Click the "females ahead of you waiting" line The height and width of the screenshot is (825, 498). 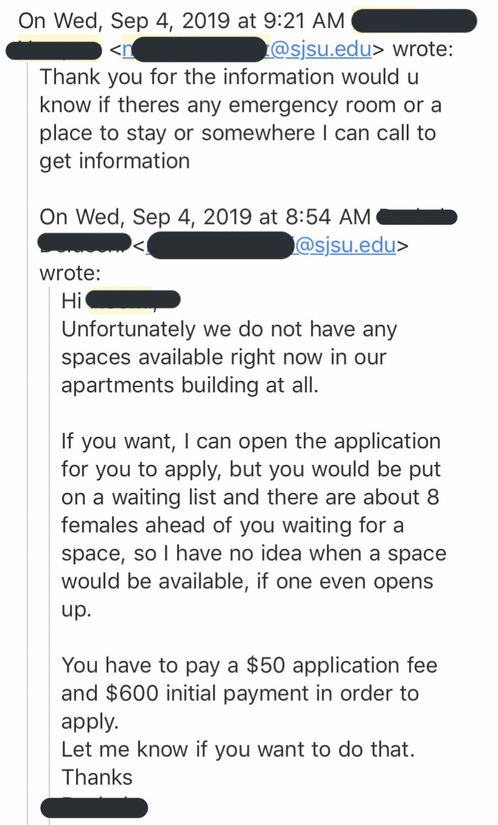232,525
